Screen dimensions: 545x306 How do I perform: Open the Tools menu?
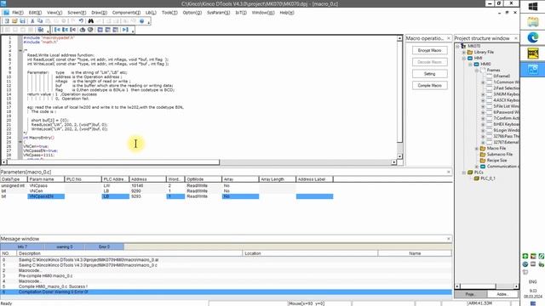[169, 13]
